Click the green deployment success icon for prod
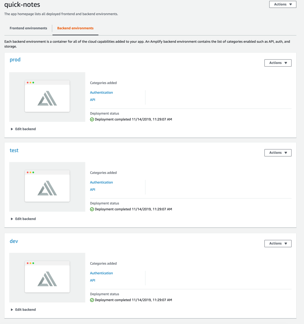The width and height of the screenshot is (304, 324). coord(92,119)
